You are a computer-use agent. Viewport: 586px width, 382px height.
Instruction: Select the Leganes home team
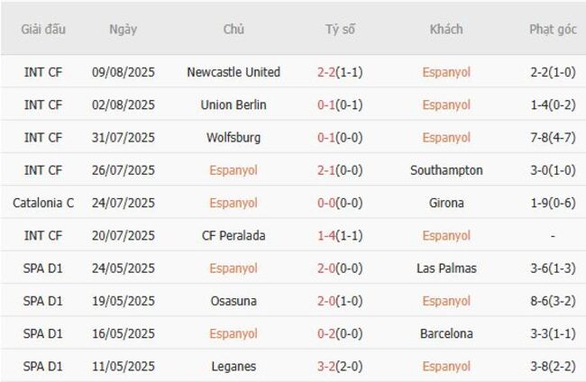tap(233, 367)
